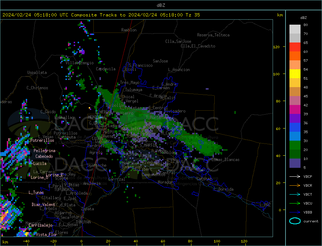This screenshot has height=246, width=322.
Task: Click the Vista_Flor map label
Action: coord(47,235)
